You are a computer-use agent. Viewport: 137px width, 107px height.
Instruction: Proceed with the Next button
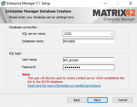(x=98, y=100)
